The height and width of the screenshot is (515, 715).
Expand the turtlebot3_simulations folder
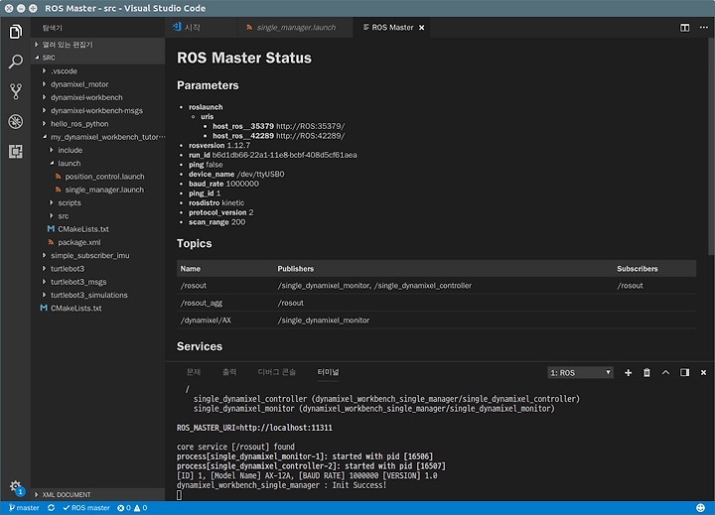click(x=97, y=296)
